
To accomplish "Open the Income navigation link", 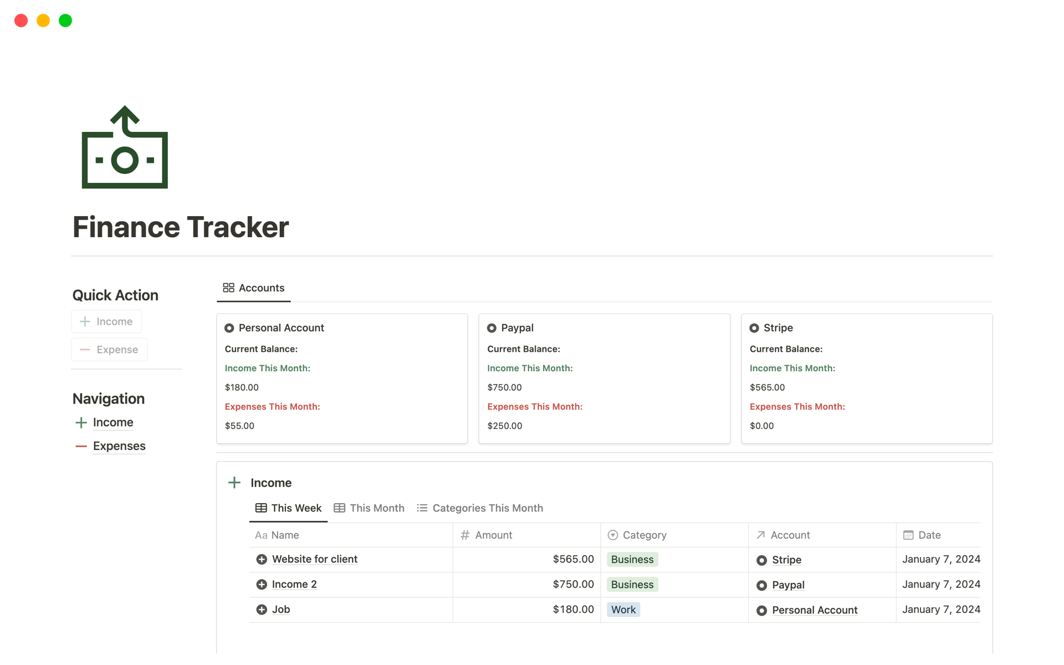I will 113,422.
